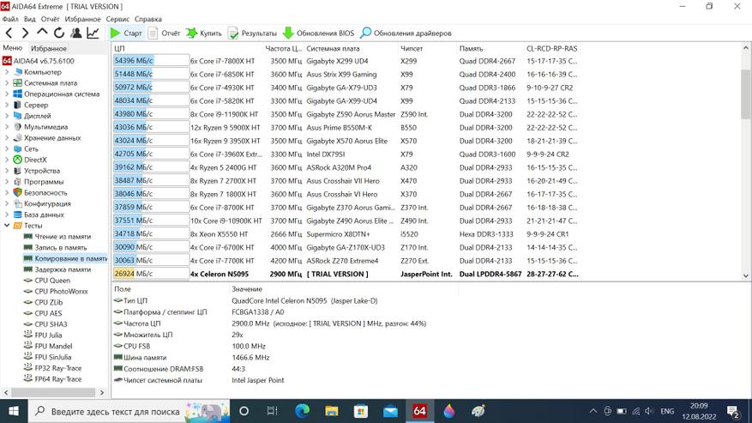752x423 pixels.
Task: Open the CPU Queen test
Action: pos(46,281)
